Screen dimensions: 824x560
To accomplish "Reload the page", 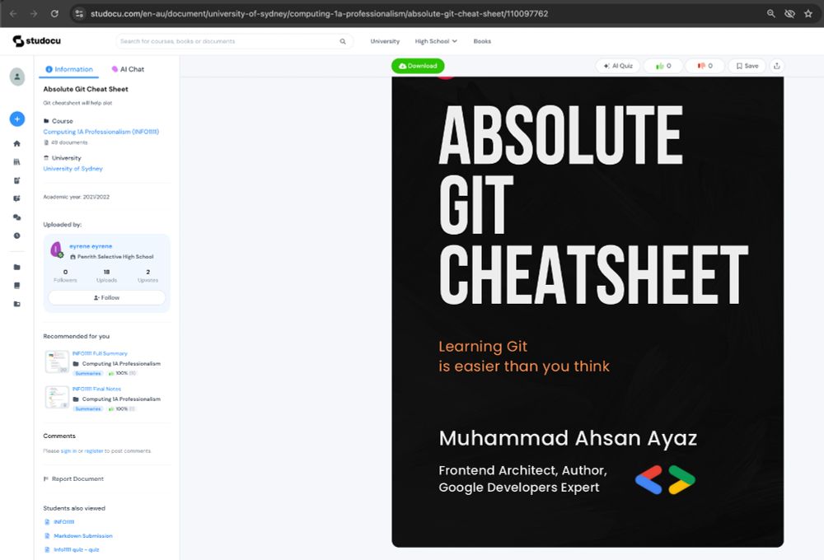I will [x=54, y=14].
